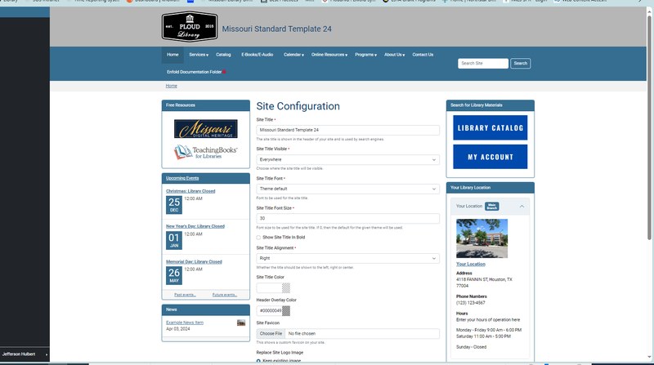Viewport: 654px width, 365px height.
Task: Enable Show Site Title In Bold
Action: (x=259, y=237)
